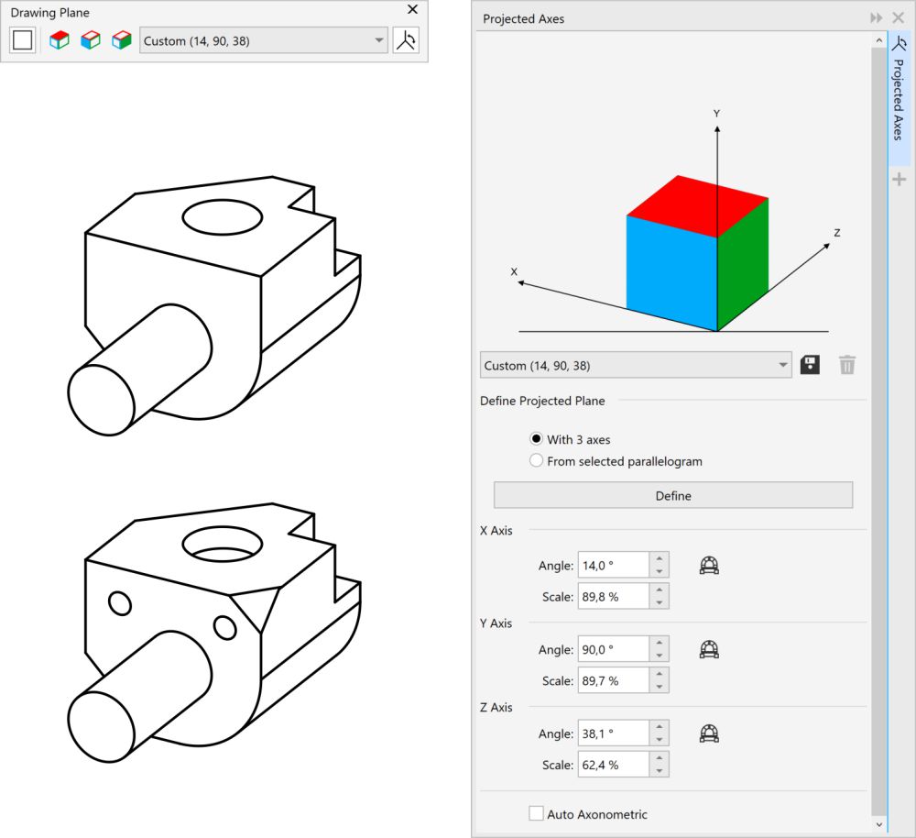Select the top drawing plane cube icon
916x838 pixels.
59,40
